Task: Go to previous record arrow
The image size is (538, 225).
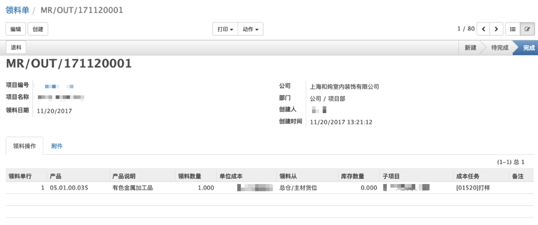Action: pos(483,29)
